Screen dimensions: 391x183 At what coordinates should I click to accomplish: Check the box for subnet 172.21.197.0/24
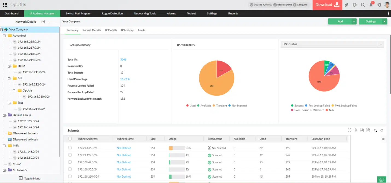click(70, 155)
